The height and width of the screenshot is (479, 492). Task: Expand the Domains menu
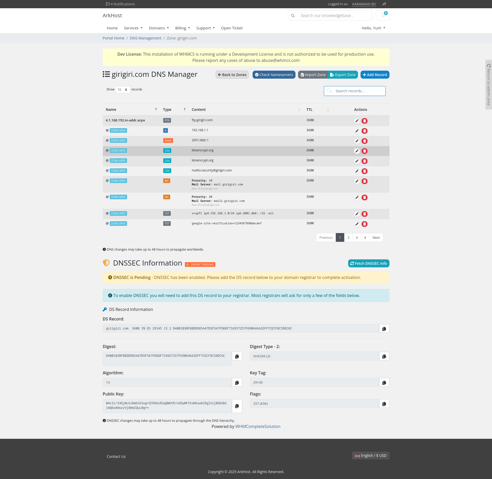159,28
